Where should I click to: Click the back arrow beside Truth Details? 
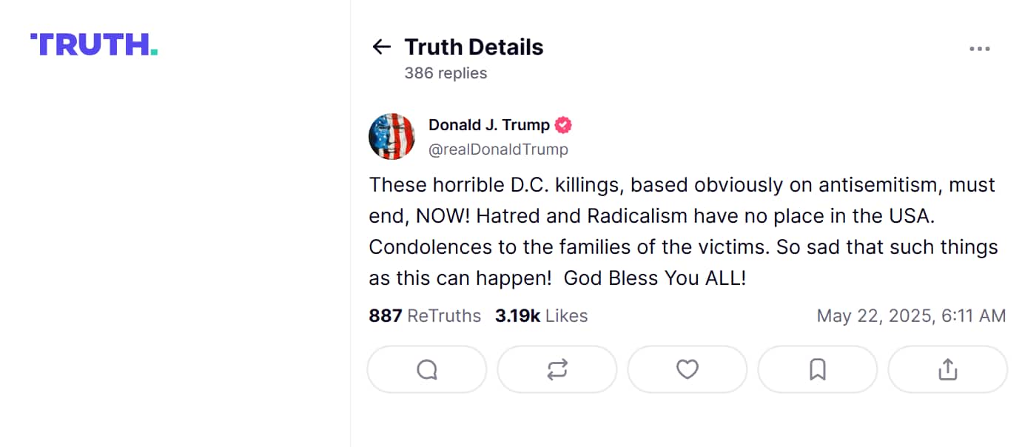381,47
